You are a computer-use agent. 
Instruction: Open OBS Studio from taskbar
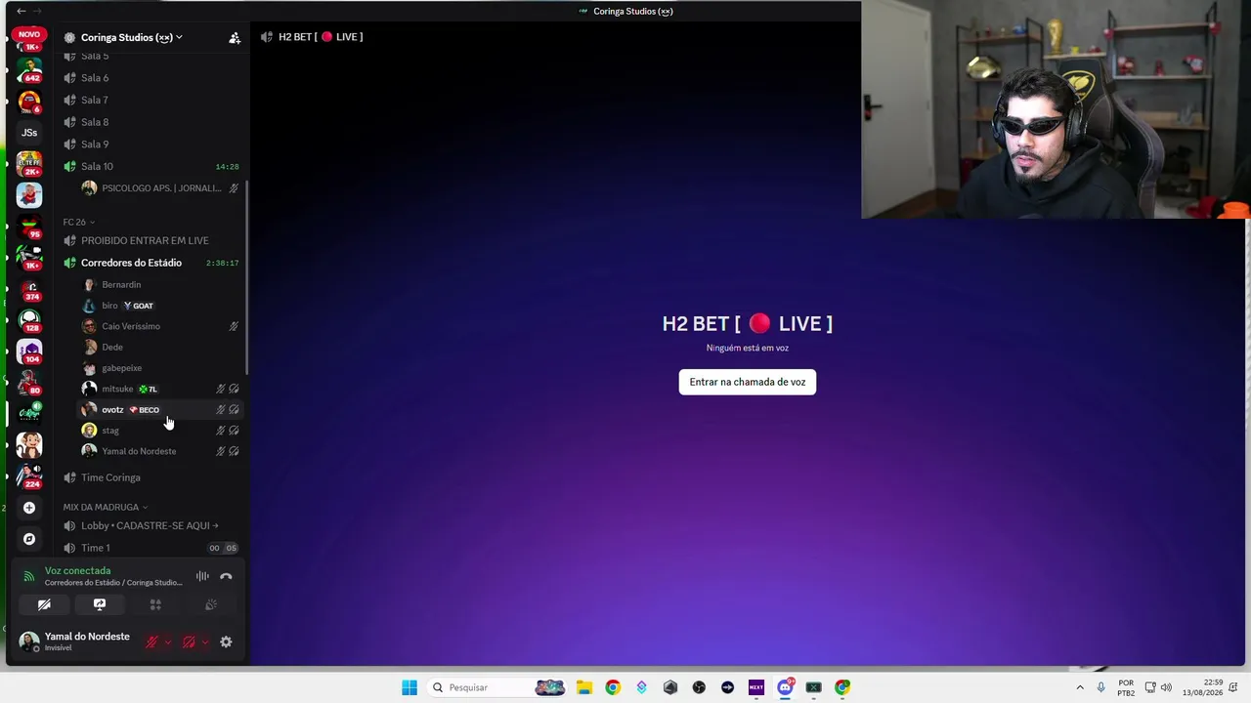click(x=699, y=687)
